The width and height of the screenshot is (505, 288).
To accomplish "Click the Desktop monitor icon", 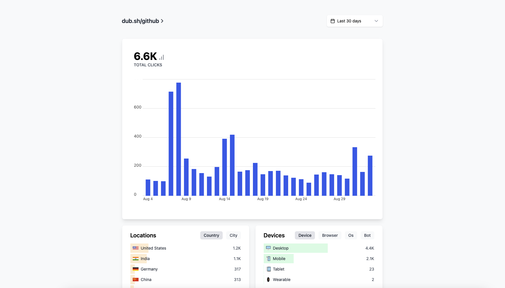I will click(268, 248).
